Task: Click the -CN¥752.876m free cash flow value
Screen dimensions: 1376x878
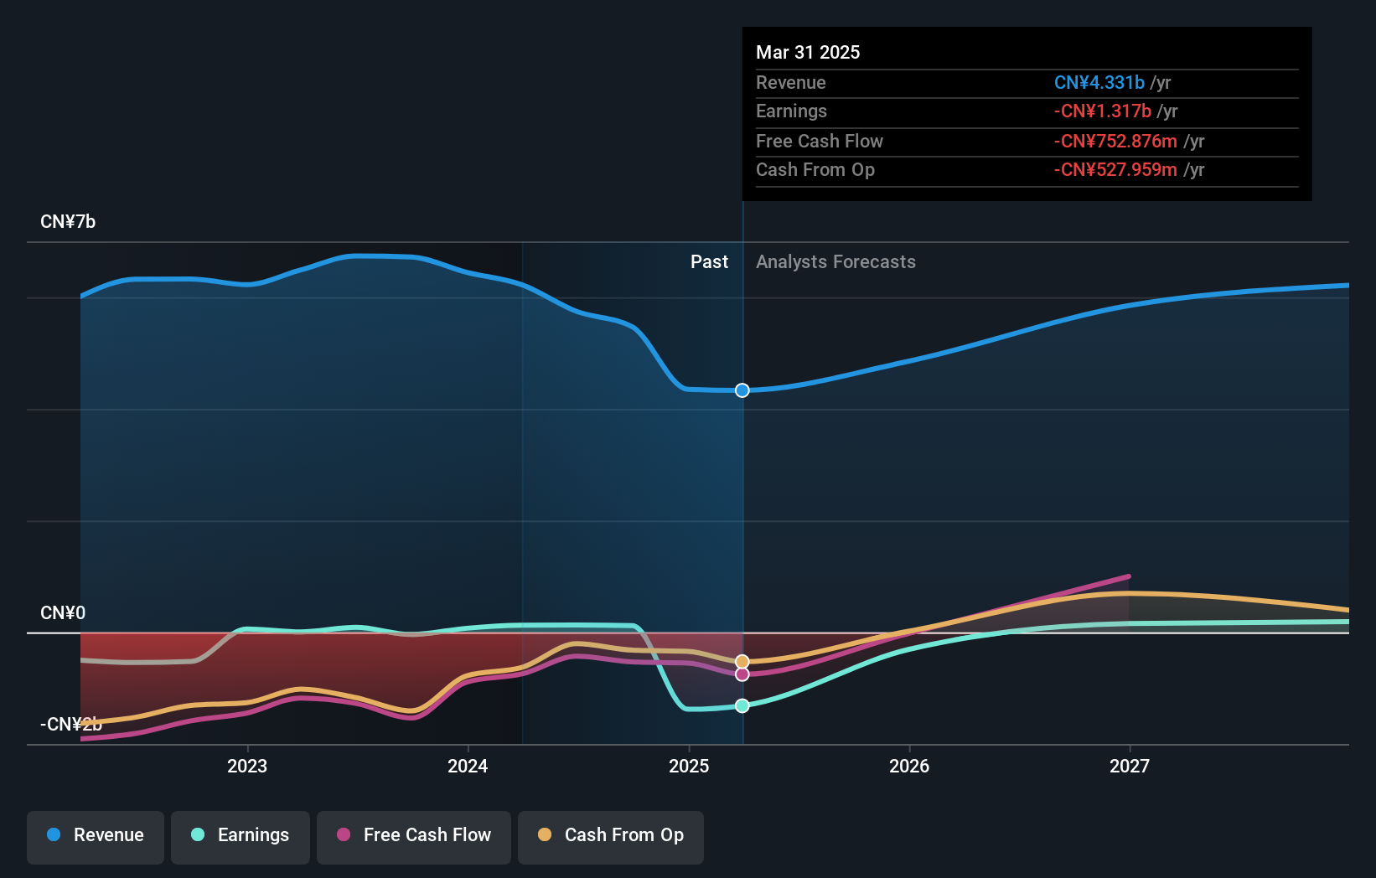Action: [1115, 142]
